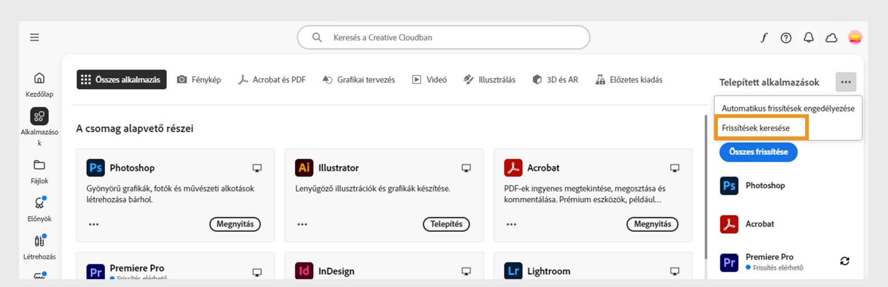Open notifications bell

808,37
